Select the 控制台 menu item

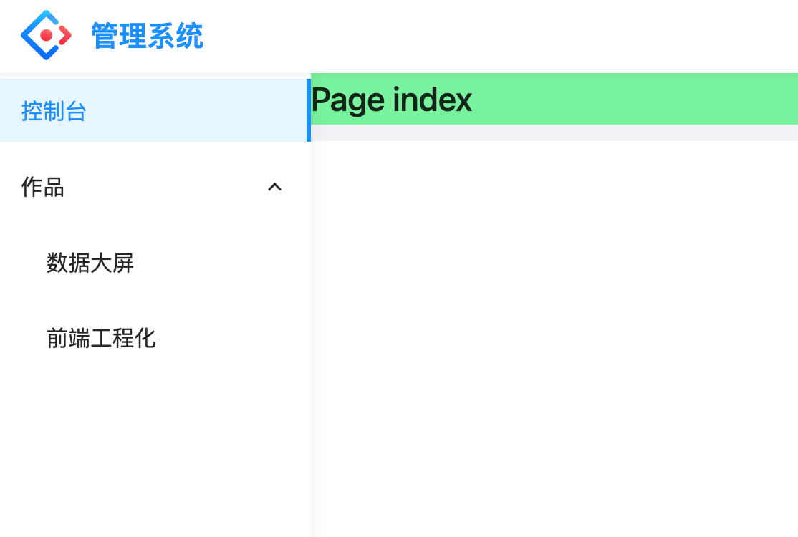pyautogui.click(x=54, y=111)
